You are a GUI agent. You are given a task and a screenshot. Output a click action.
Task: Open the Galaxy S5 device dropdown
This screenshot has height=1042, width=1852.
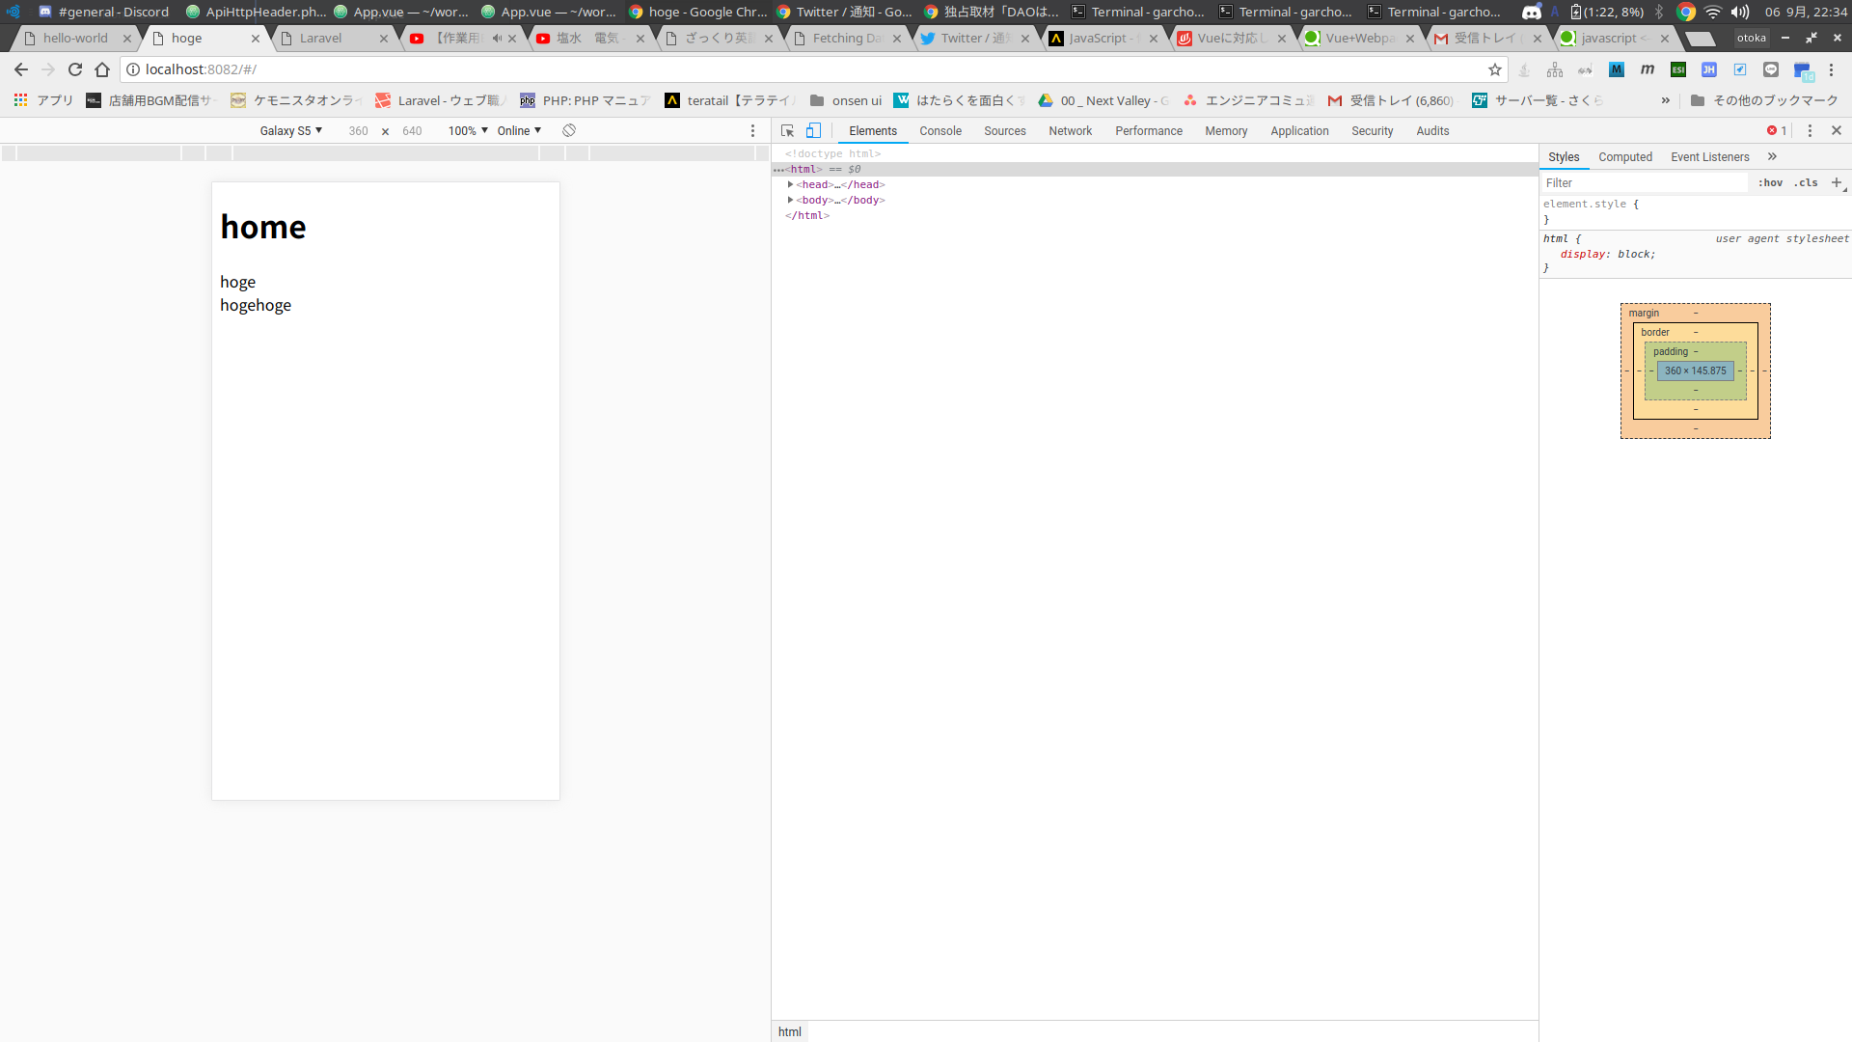point(290,131)
